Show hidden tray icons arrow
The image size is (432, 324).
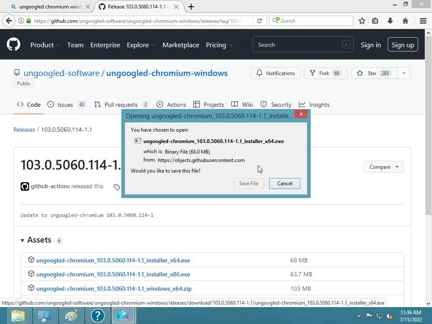pos(359,316)
